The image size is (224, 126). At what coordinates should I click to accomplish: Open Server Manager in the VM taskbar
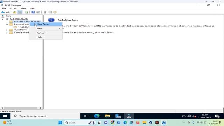[x=118, y=116]
